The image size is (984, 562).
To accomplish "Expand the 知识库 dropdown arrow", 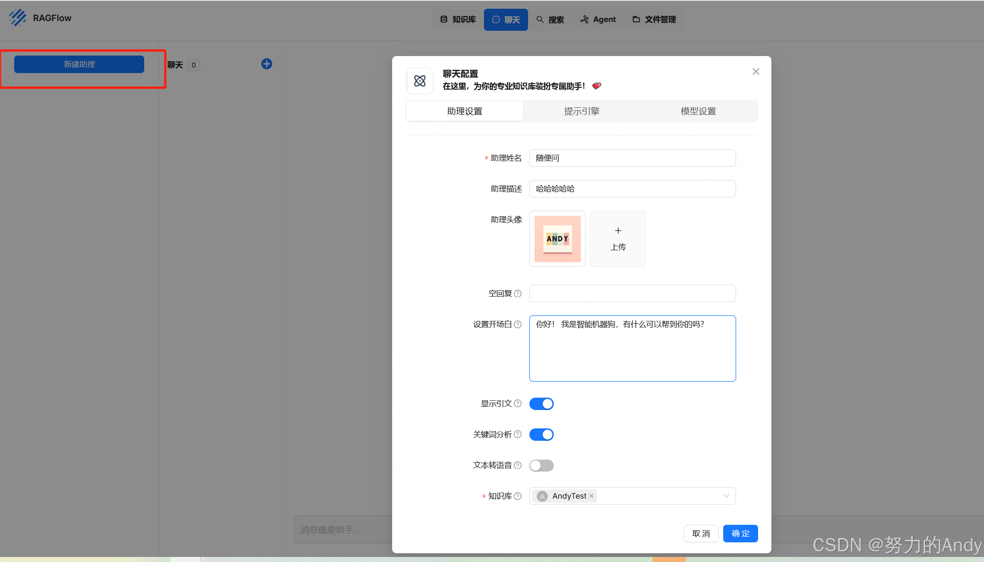I will point(726,496).
